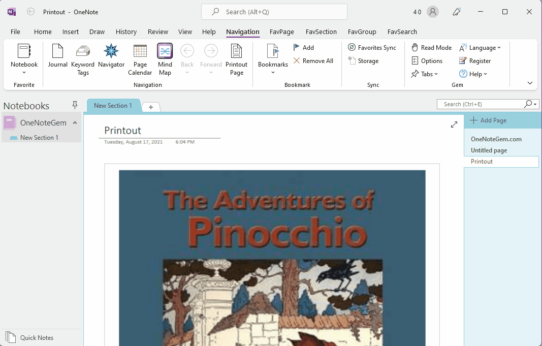Open the Page Calendar
This screenshot has width=542, height=346.
(x=140, y=59)
